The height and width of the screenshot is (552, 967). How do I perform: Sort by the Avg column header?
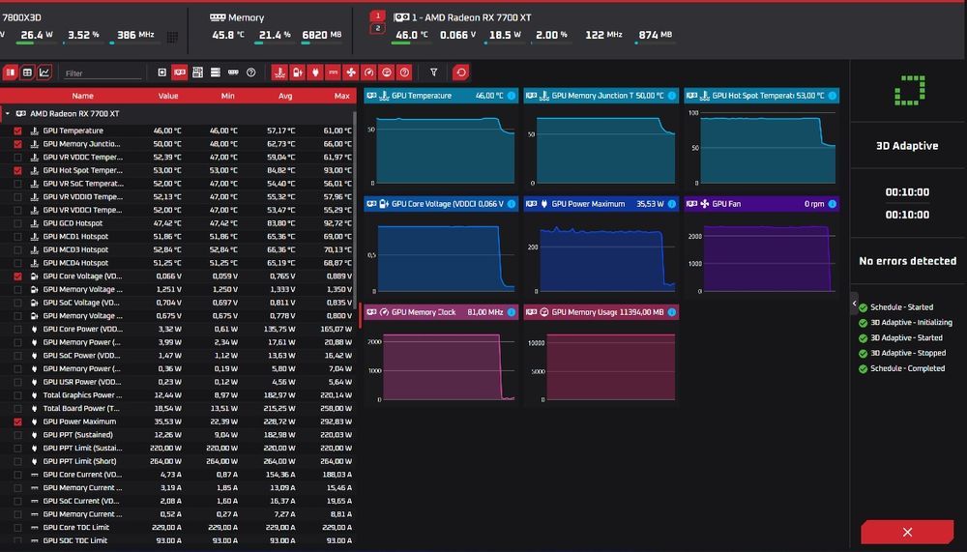point(285,96)
